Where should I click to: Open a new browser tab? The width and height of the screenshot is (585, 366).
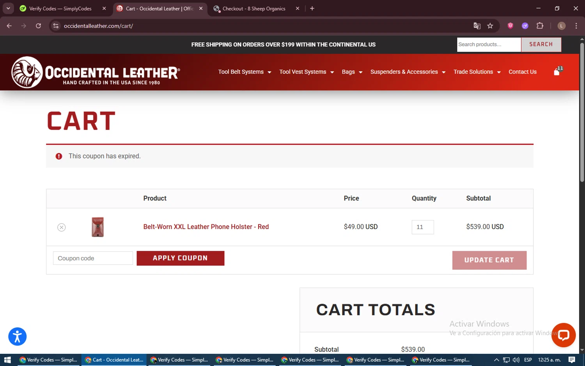312,8
